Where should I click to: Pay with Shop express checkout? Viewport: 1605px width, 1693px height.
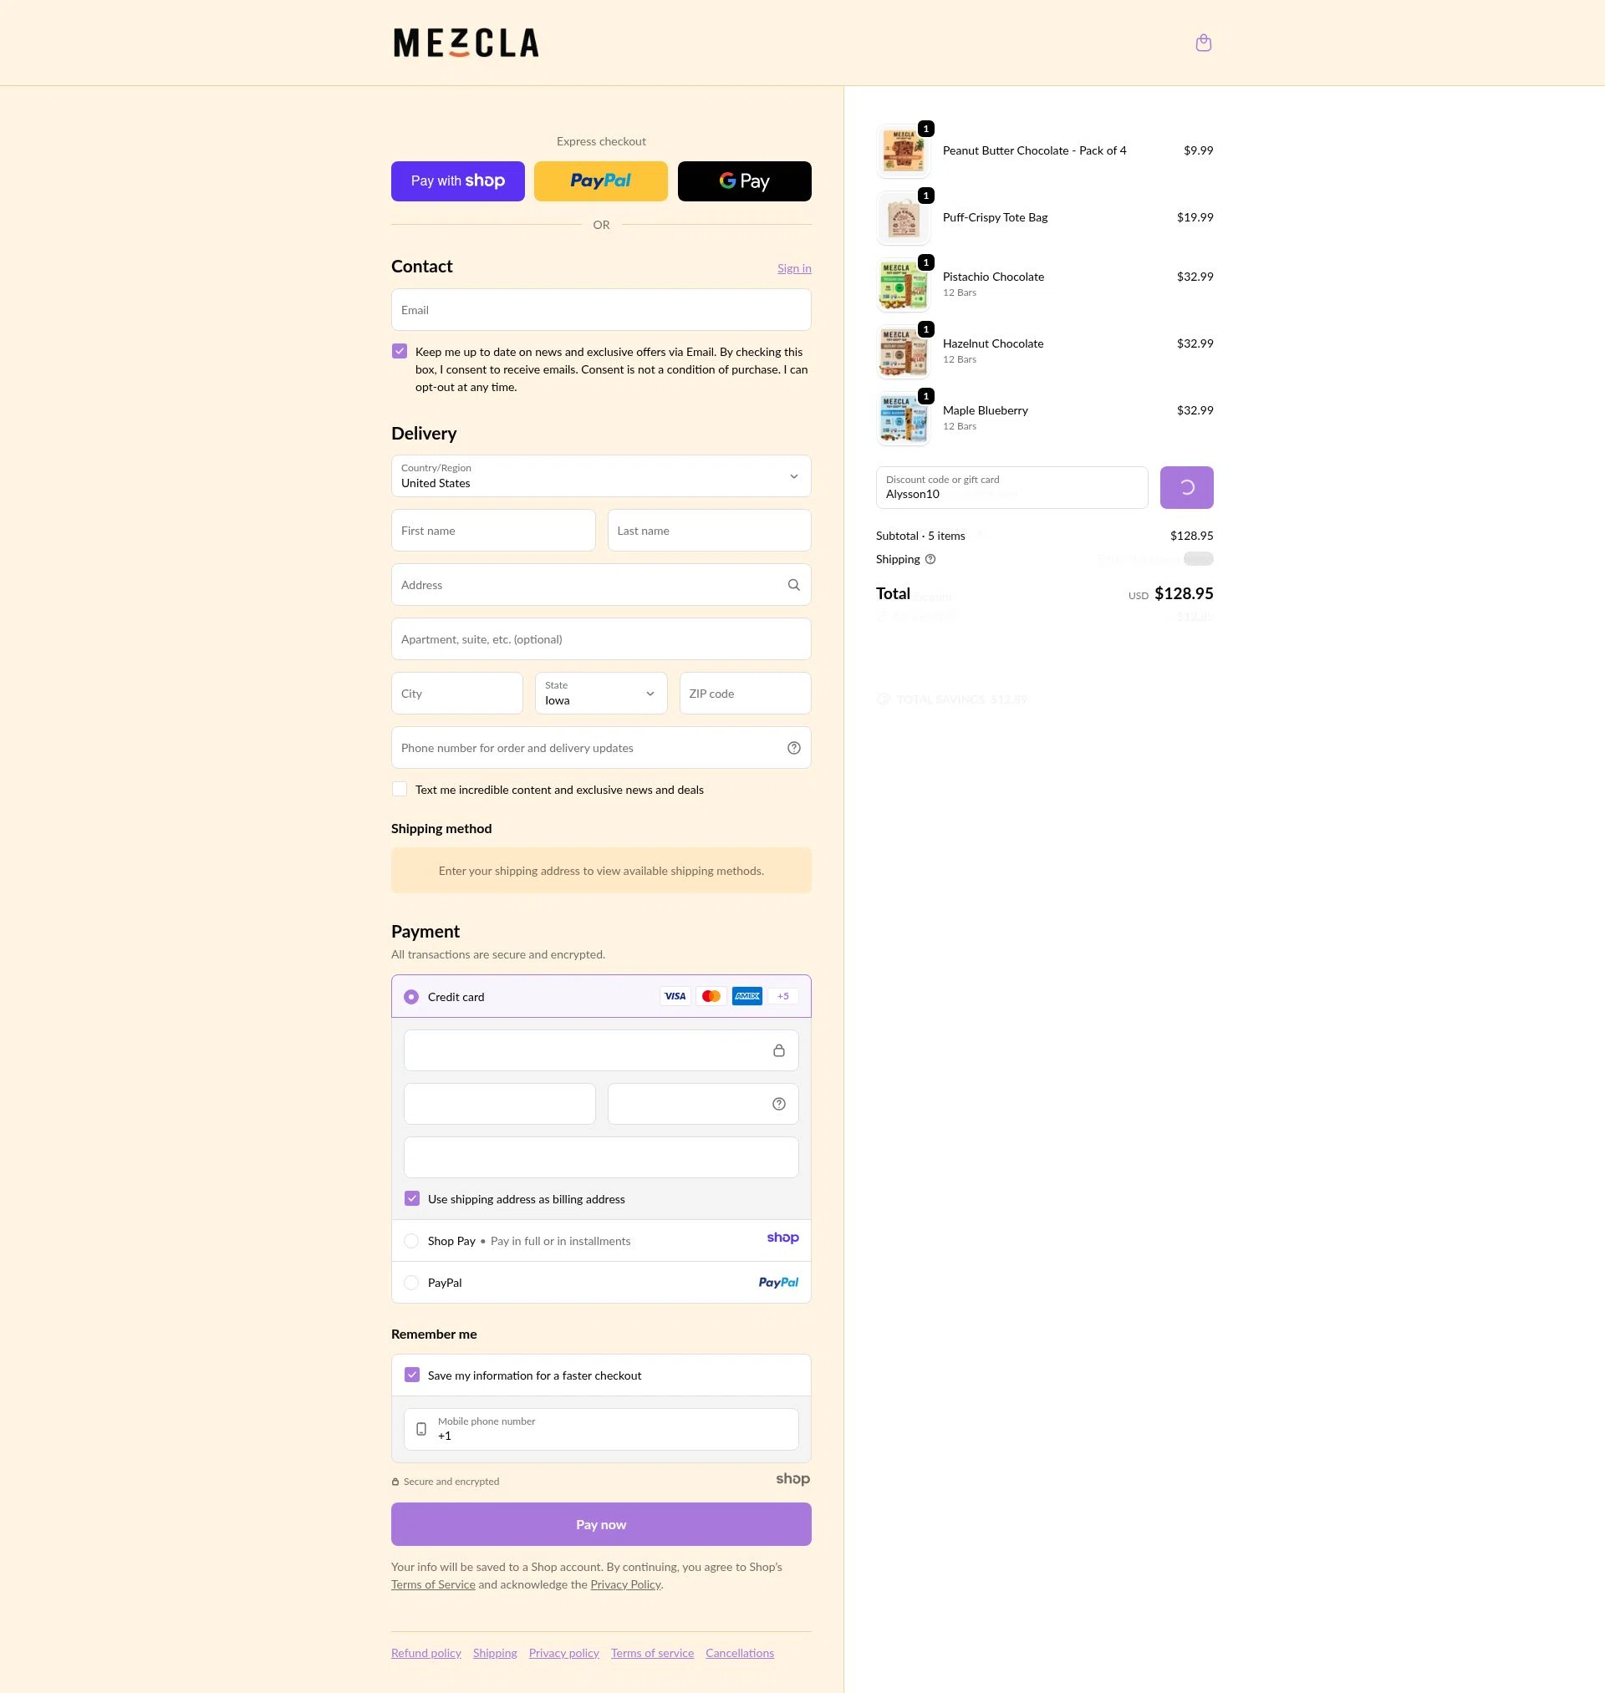[x=457, y=180]
